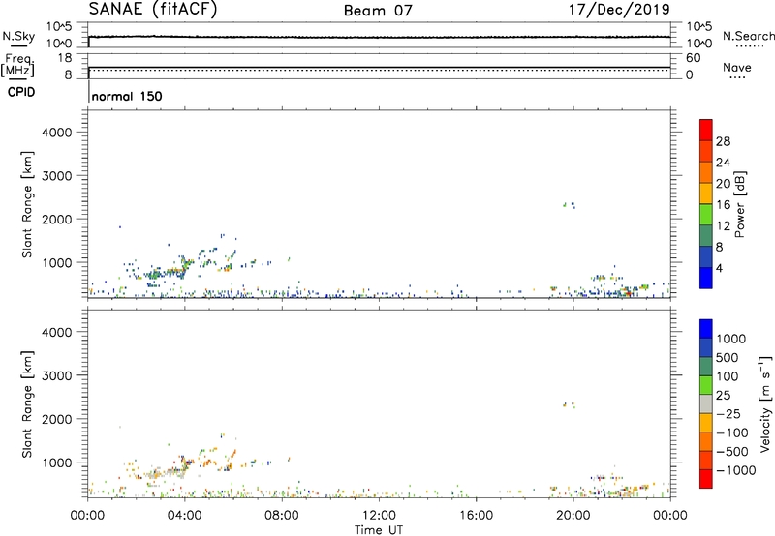Select the '08:00' time axis label
Image resolution: width=775 pixels, height=536 pixels.
coord(282,516)
